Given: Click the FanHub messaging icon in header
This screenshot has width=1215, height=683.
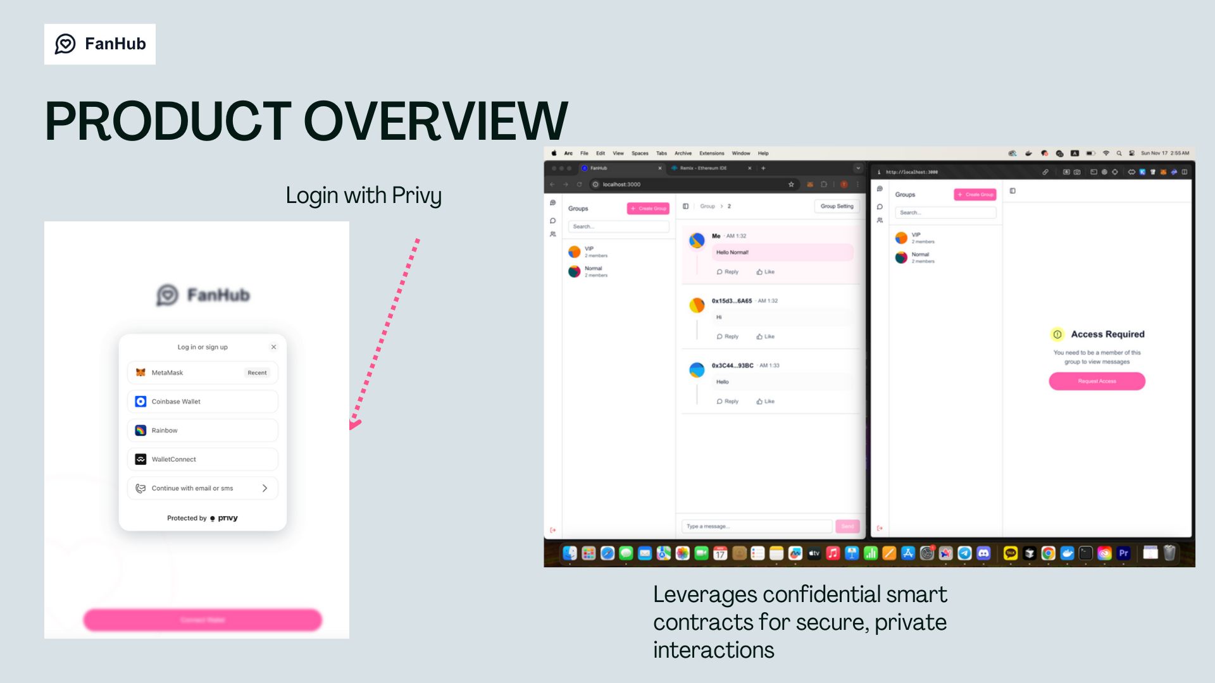Looking at the screenshot, I should click(65, 44).
